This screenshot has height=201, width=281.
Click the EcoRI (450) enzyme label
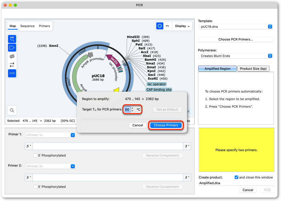(x=158, y=78)
